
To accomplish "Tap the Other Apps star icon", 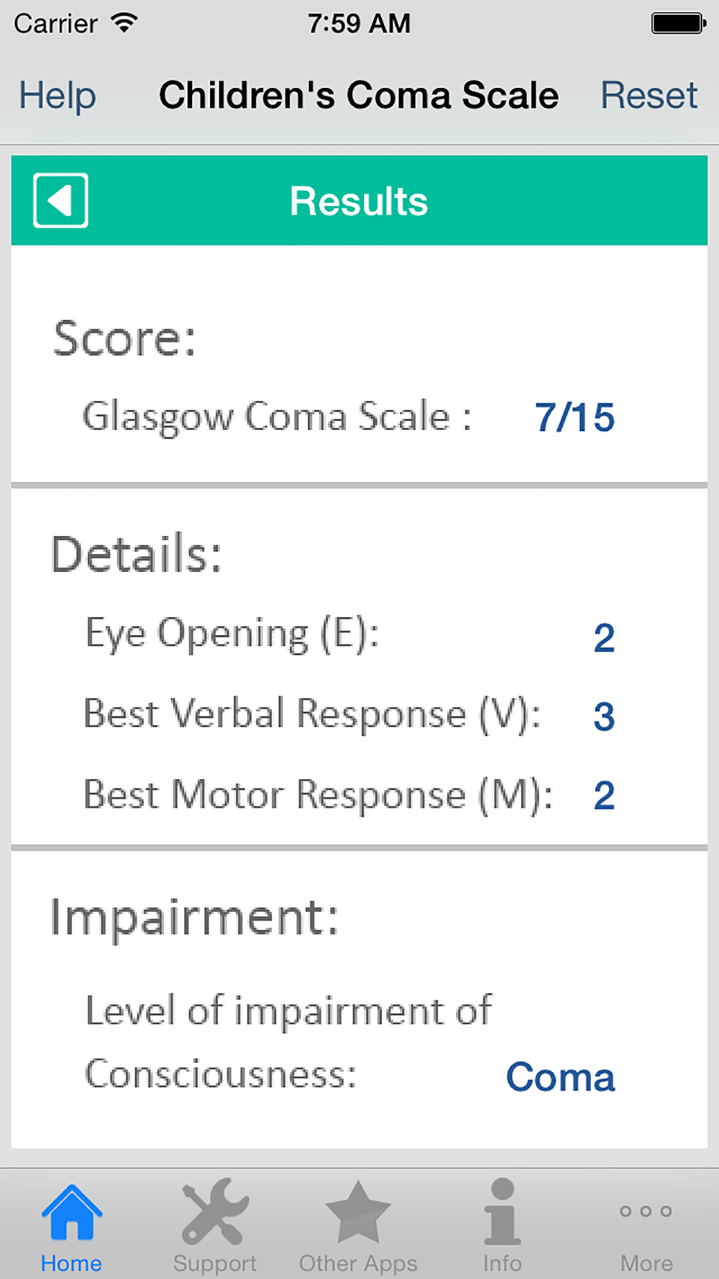I will tap(358, 1212).
